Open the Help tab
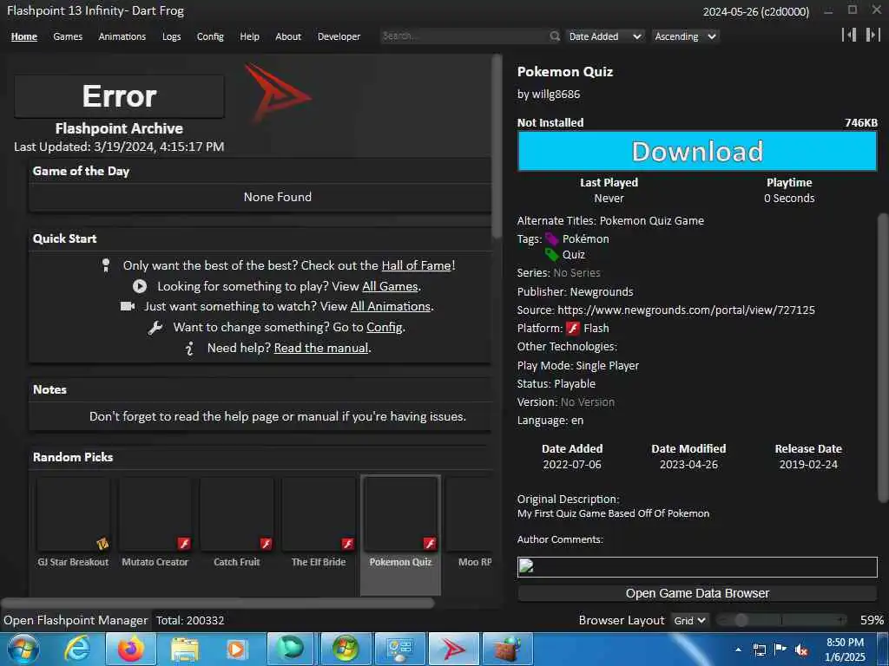This screenshot has width=889, height=666. coord(249,36)
